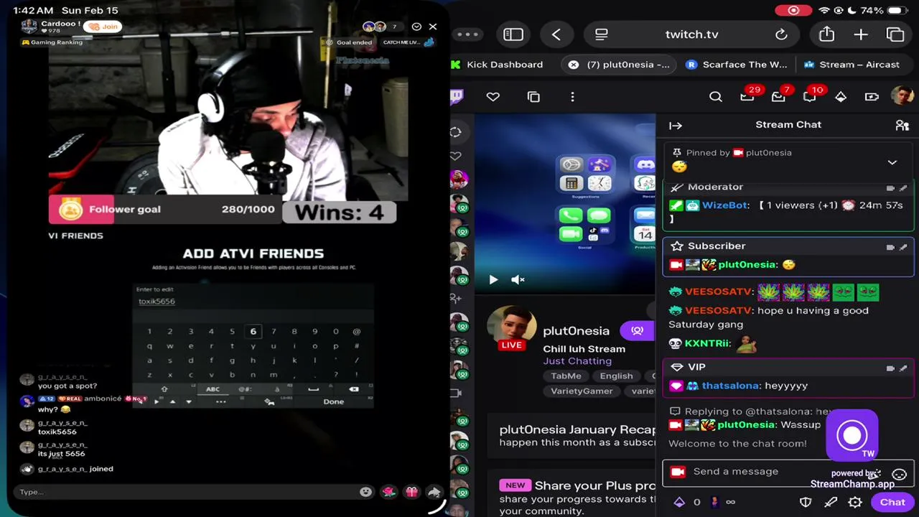Open Twitch home logo
Viewport: 919px width, 517px height.
coord(457,96)
